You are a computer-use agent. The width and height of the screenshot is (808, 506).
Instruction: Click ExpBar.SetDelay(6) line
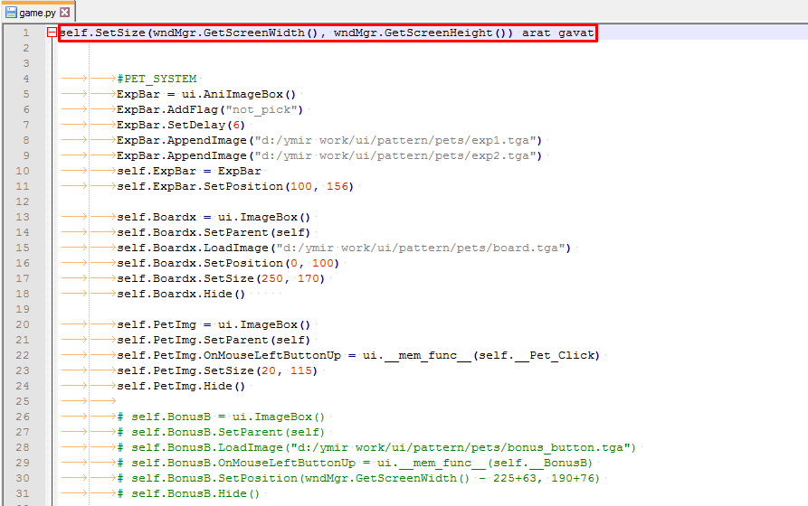click(181, 125)
